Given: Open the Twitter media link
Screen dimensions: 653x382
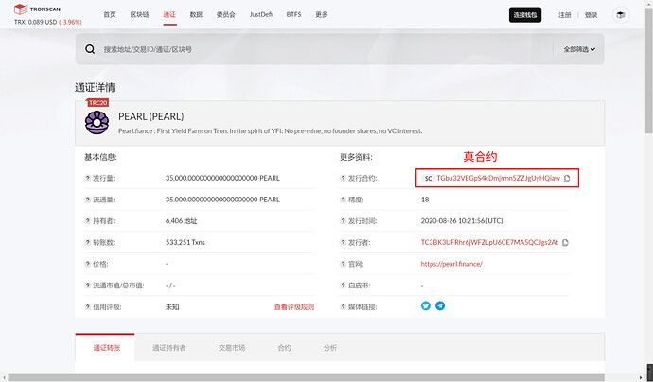Looking at the screenshot, I should pos(426,305).
